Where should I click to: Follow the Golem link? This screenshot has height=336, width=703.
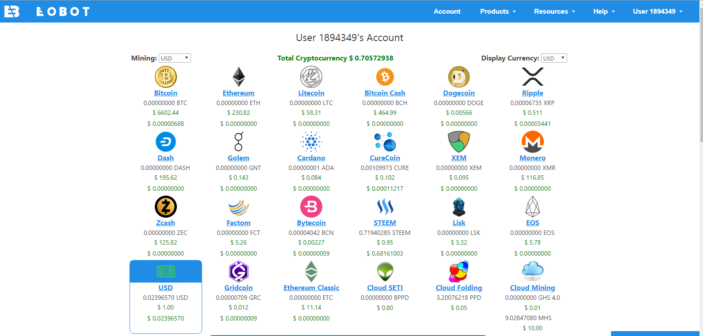tap(239, 158)
